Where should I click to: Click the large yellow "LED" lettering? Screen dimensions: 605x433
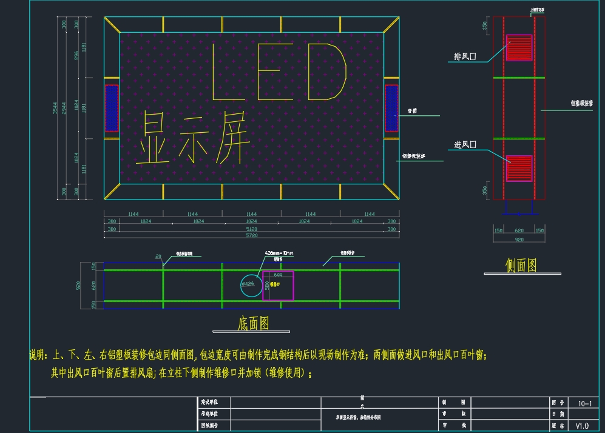pyautogui.click(x=279, y=72)
